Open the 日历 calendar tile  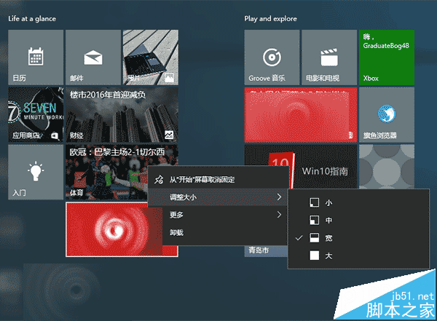(x=36, y=58)
